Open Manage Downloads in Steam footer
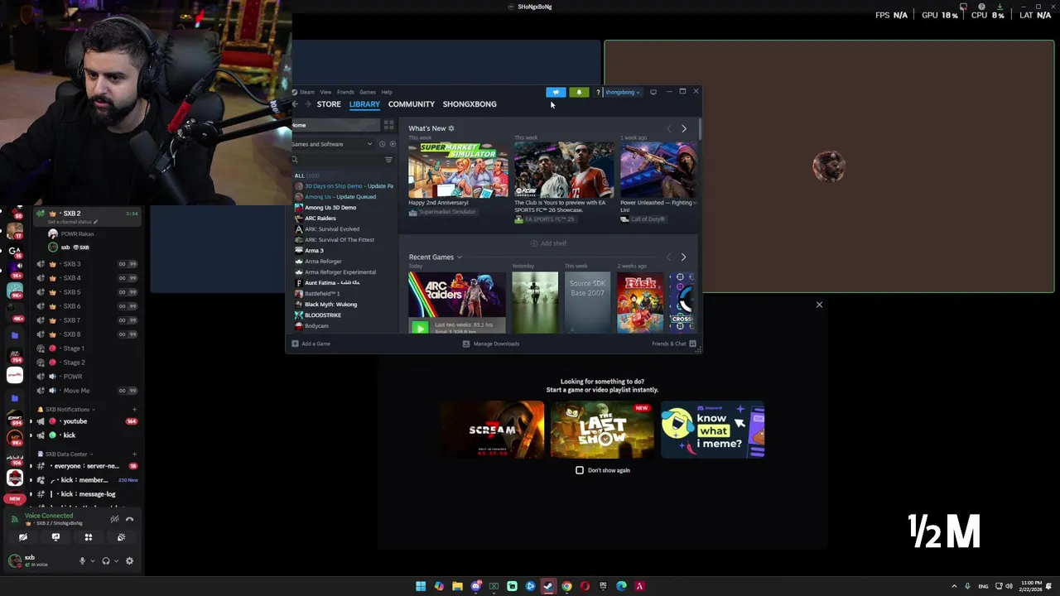1060x596 pixels. point(491,344)
